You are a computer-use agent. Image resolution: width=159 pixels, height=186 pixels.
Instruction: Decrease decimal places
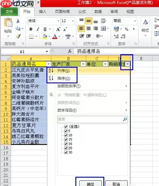123,36
